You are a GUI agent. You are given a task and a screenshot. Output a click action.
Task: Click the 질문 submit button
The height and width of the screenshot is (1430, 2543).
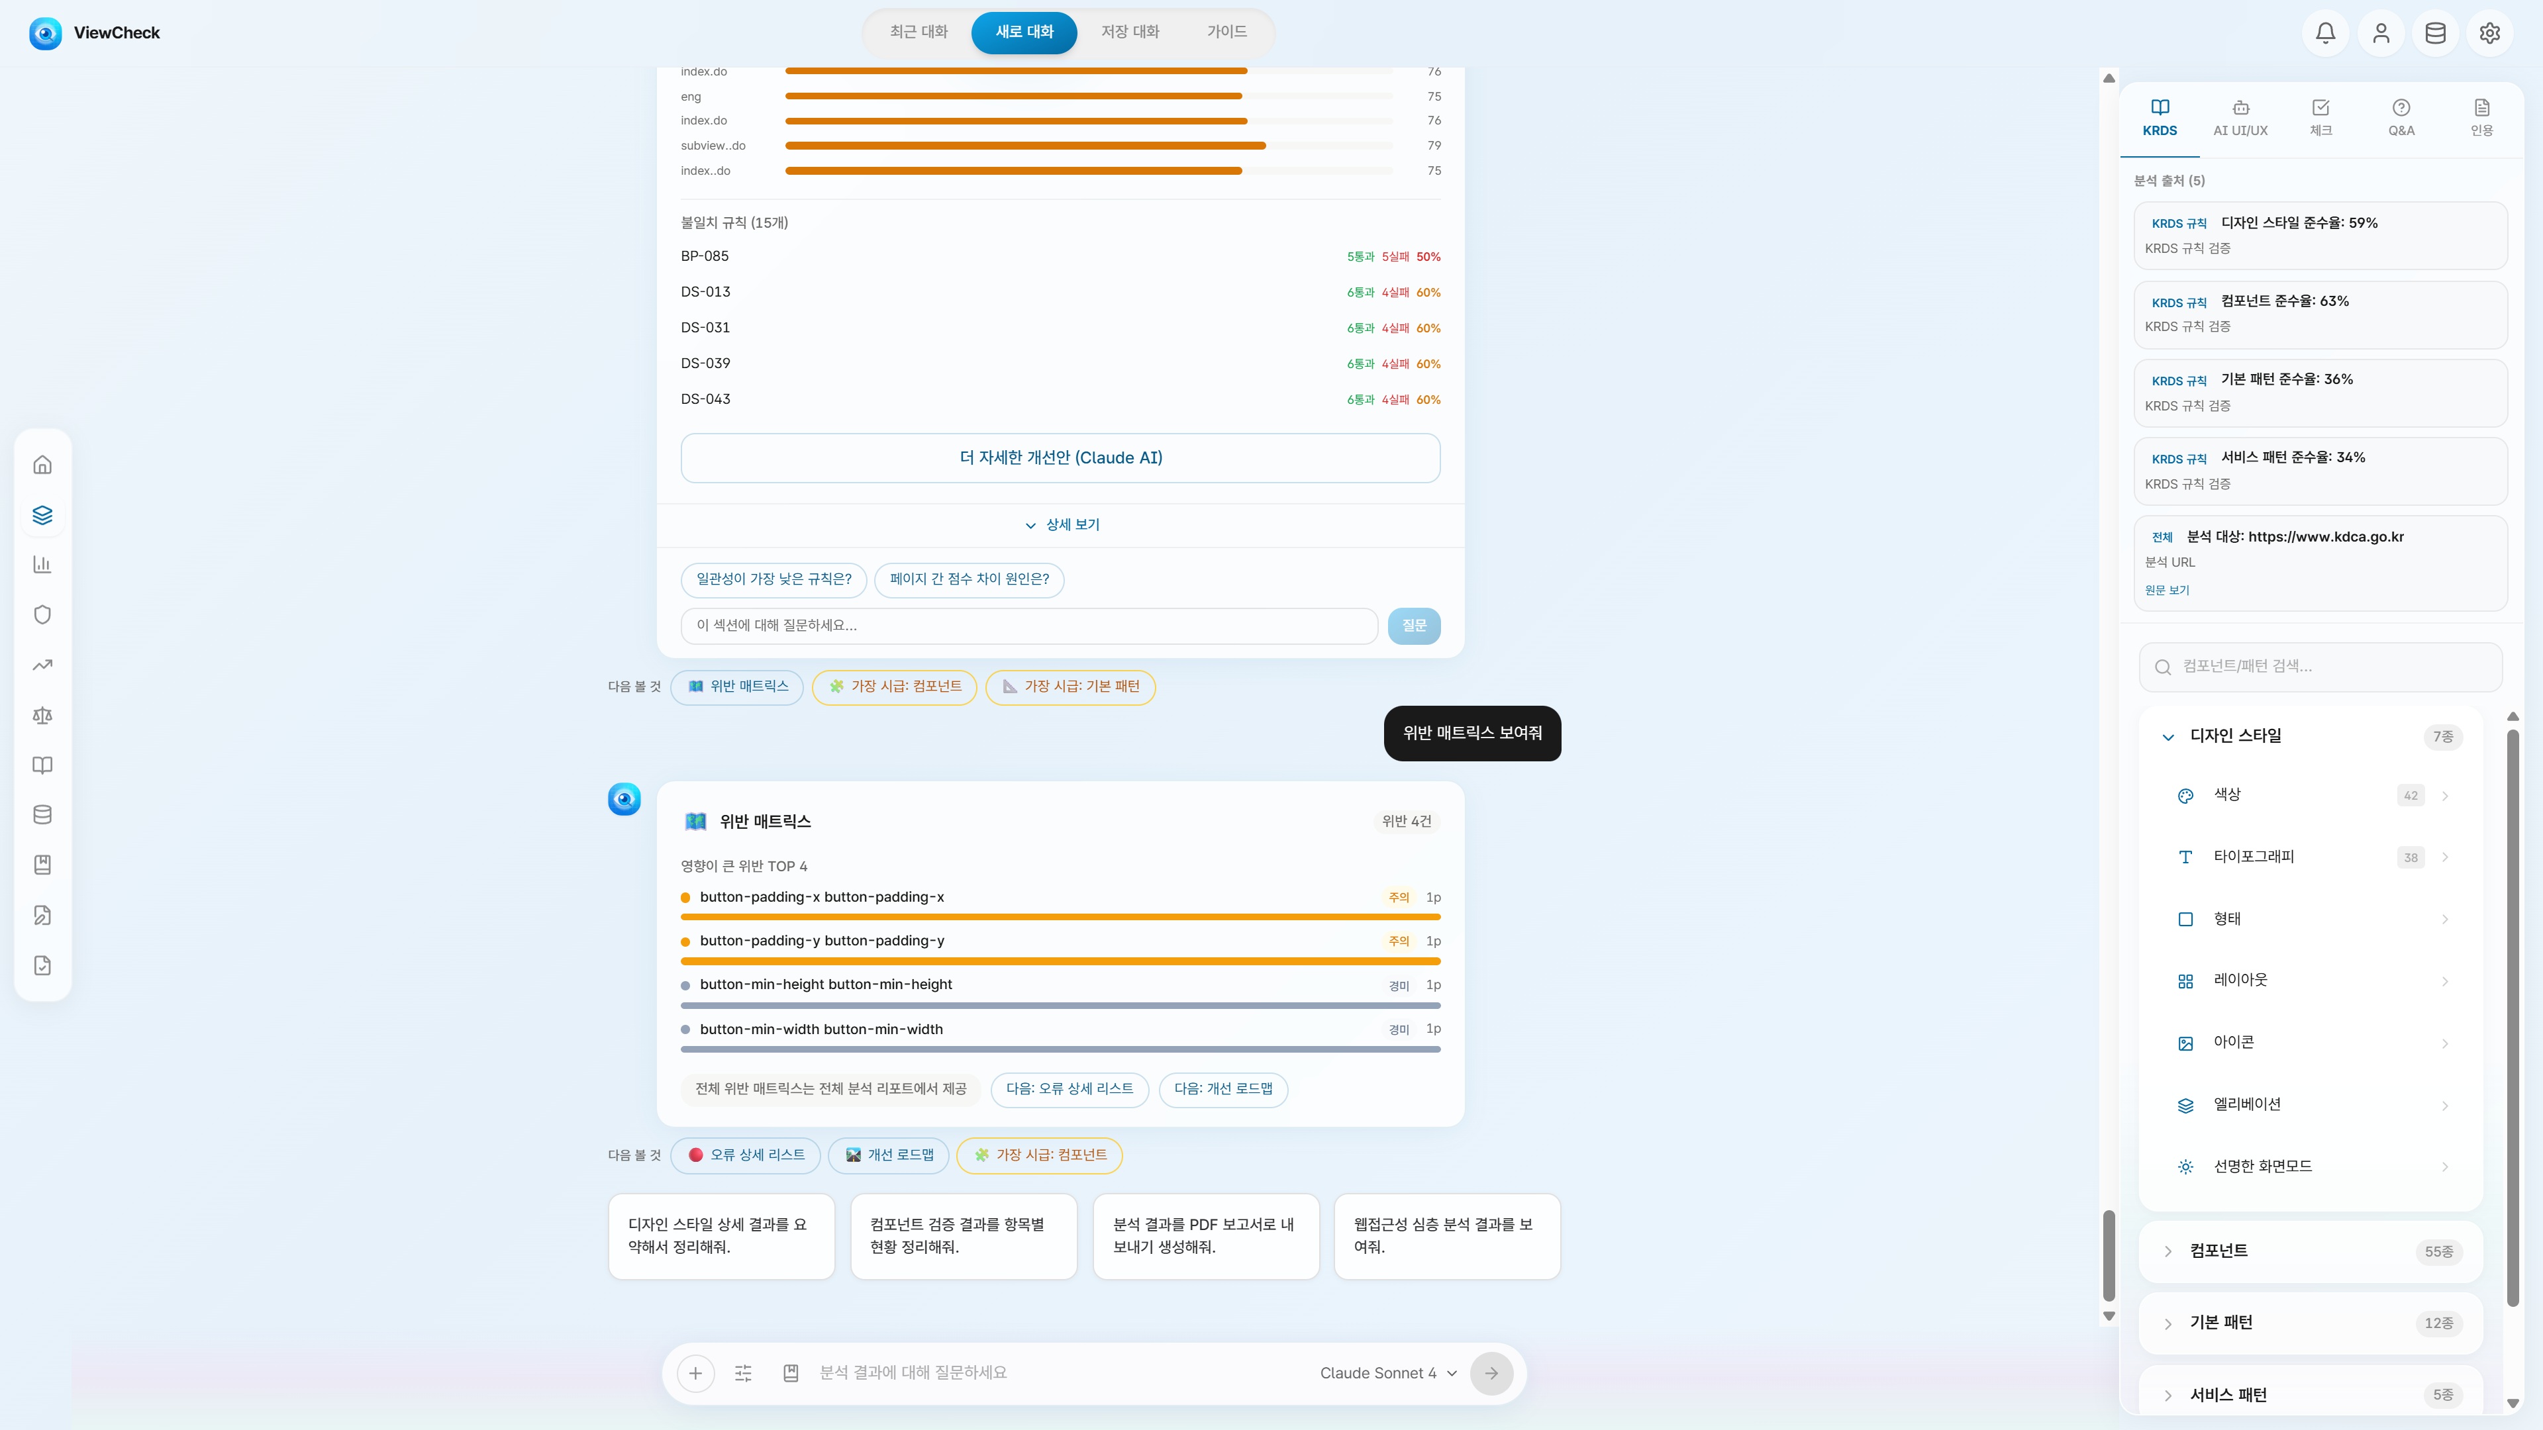(1414, 626)
